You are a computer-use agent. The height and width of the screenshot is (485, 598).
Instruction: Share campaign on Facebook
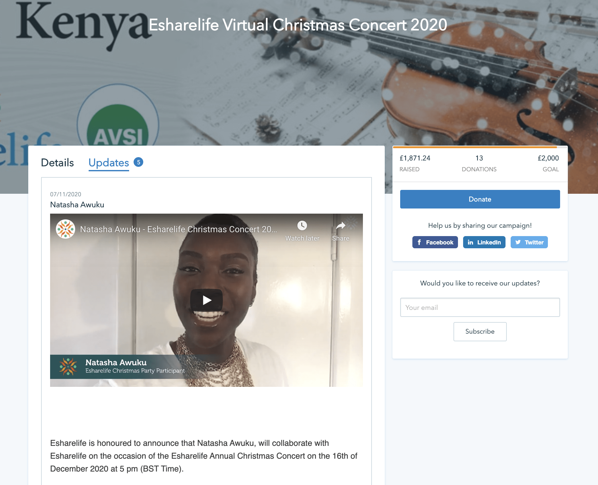pos(435,242)
